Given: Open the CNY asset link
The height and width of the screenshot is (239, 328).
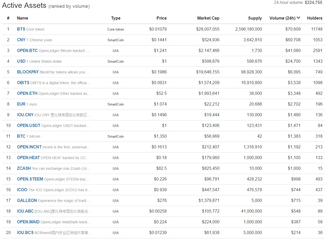Looking at the screenshot, I should point(21,40).
